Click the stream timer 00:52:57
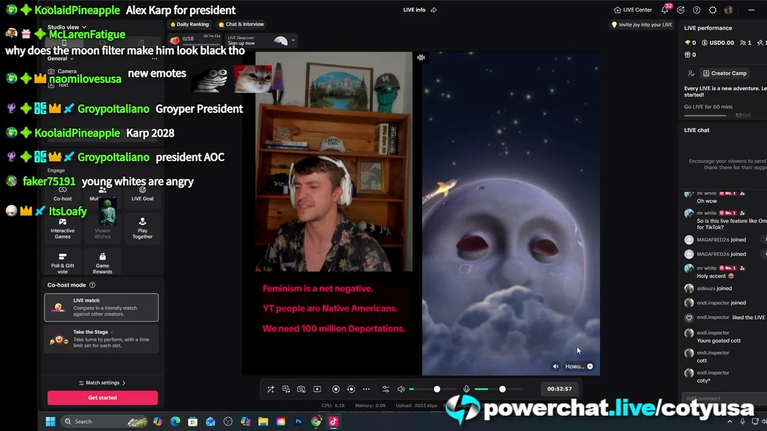Image resolution: width=767 pixels, height=431 pixels. (560, 389)
